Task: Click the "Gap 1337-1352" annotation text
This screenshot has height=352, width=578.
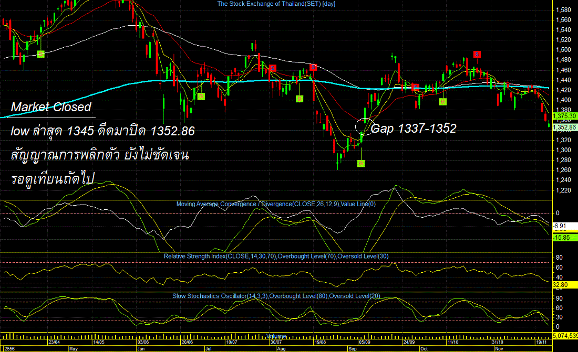Action: tap(414, 128)
